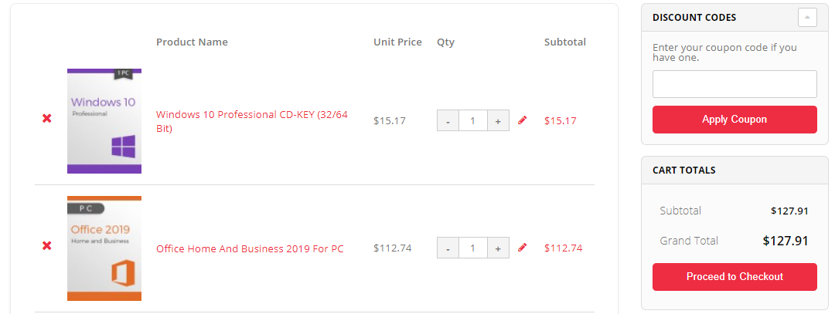Increase Windows 10 quantity with plus
835x314 pixels.
[498, 120]
